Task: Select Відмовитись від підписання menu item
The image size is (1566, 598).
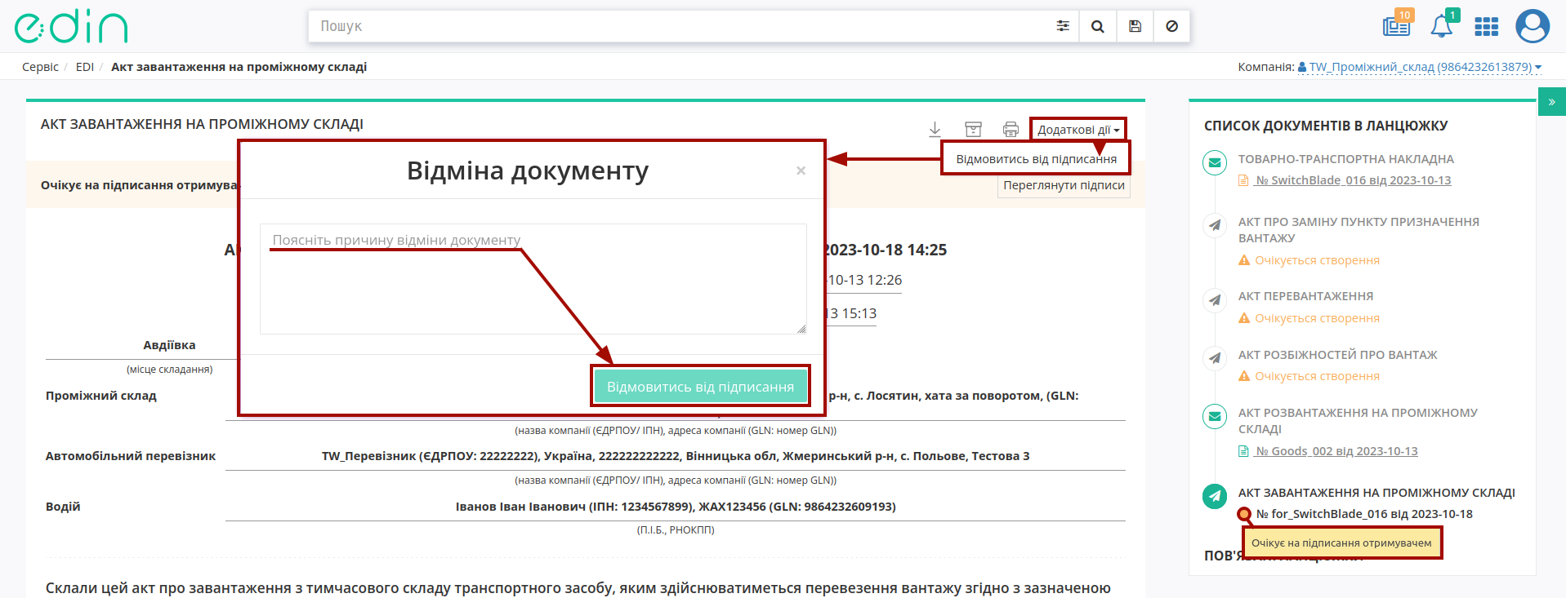Action: 1036,159
